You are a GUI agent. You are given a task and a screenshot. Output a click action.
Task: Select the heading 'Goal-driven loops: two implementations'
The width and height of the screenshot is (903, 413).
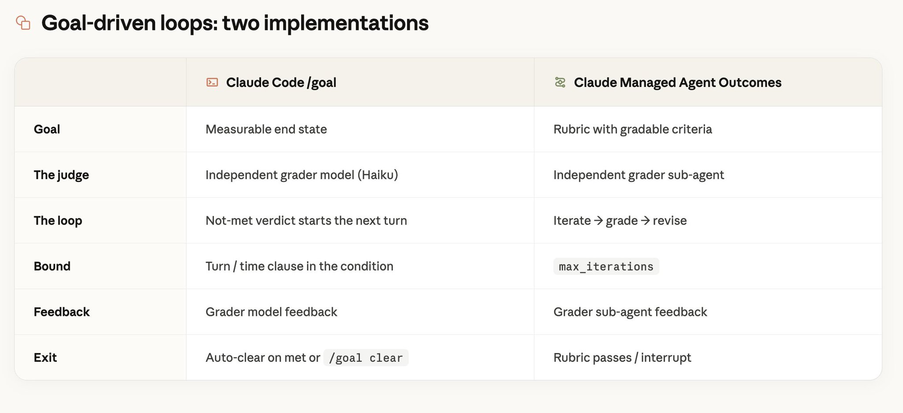(x=235, y=23)
